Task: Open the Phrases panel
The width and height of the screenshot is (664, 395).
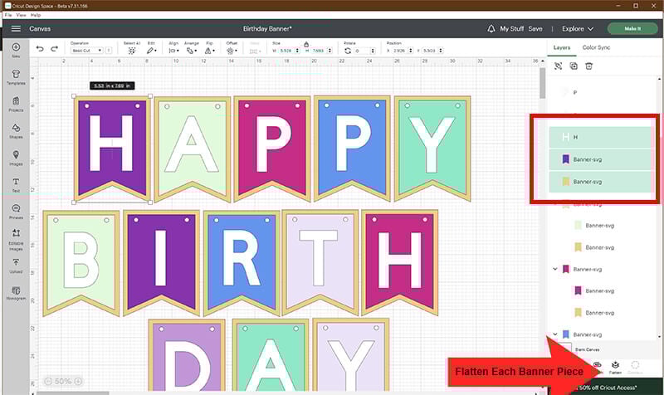Action: coord(16,212)
